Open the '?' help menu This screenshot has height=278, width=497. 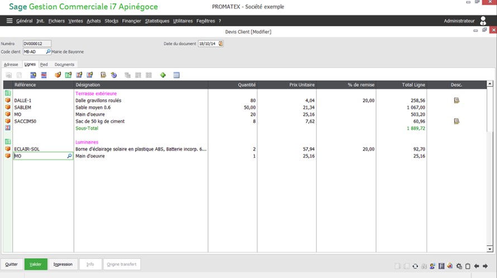pyautogui.click(x=219, y=21)
